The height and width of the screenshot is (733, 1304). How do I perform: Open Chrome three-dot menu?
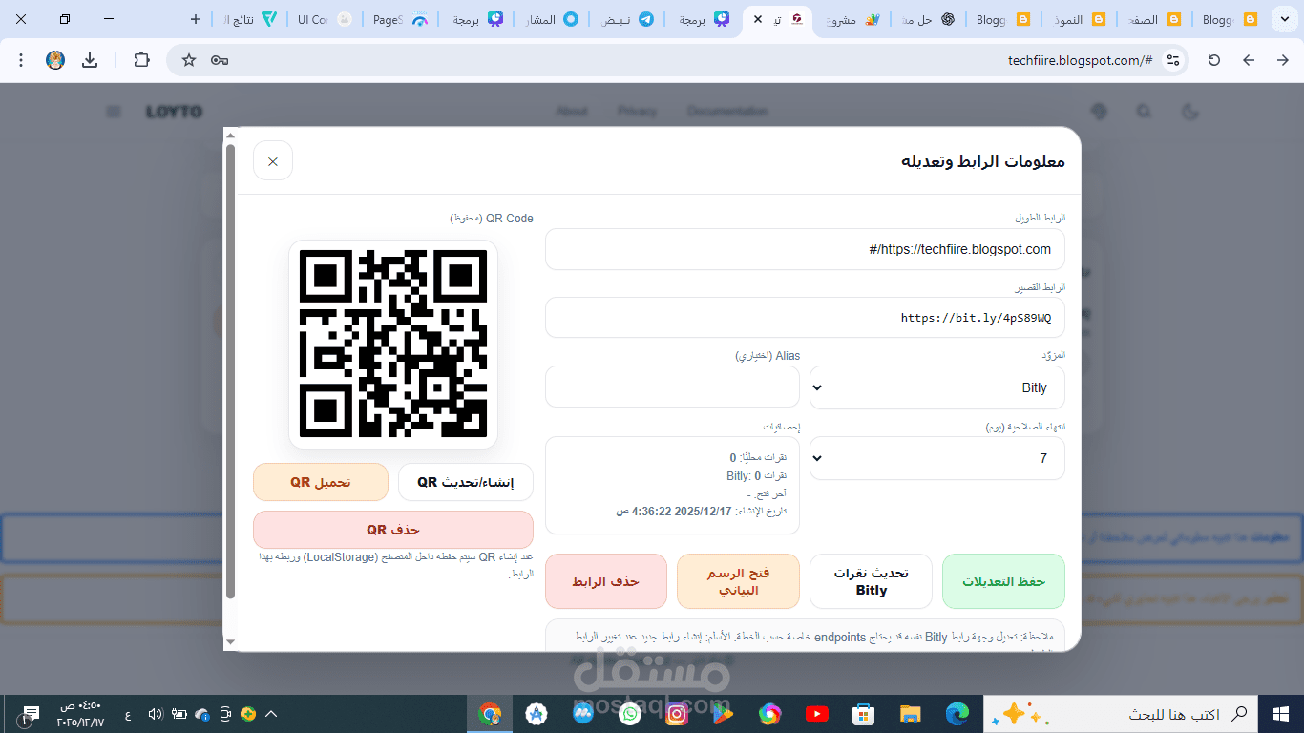click(21, 60)
